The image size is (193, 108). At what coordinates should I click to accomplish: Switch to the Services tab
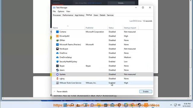click(110, 15)
